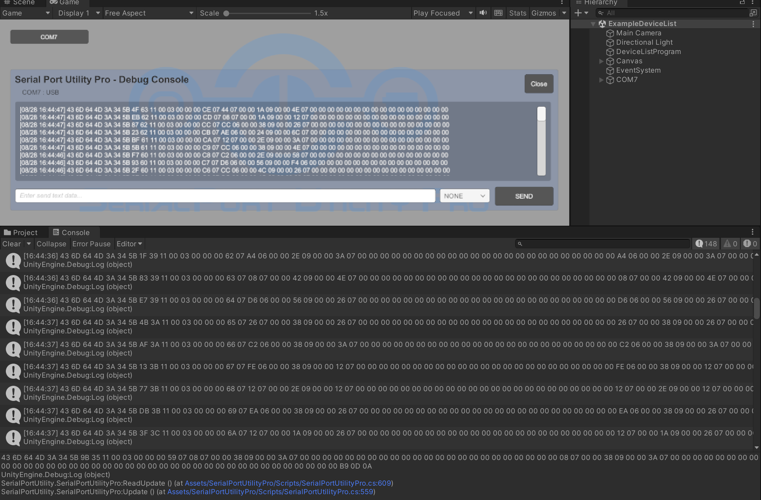Toggle the mute audio speaker icon
Viewport: 761px width, 500px height.
[x=483, y=13]
